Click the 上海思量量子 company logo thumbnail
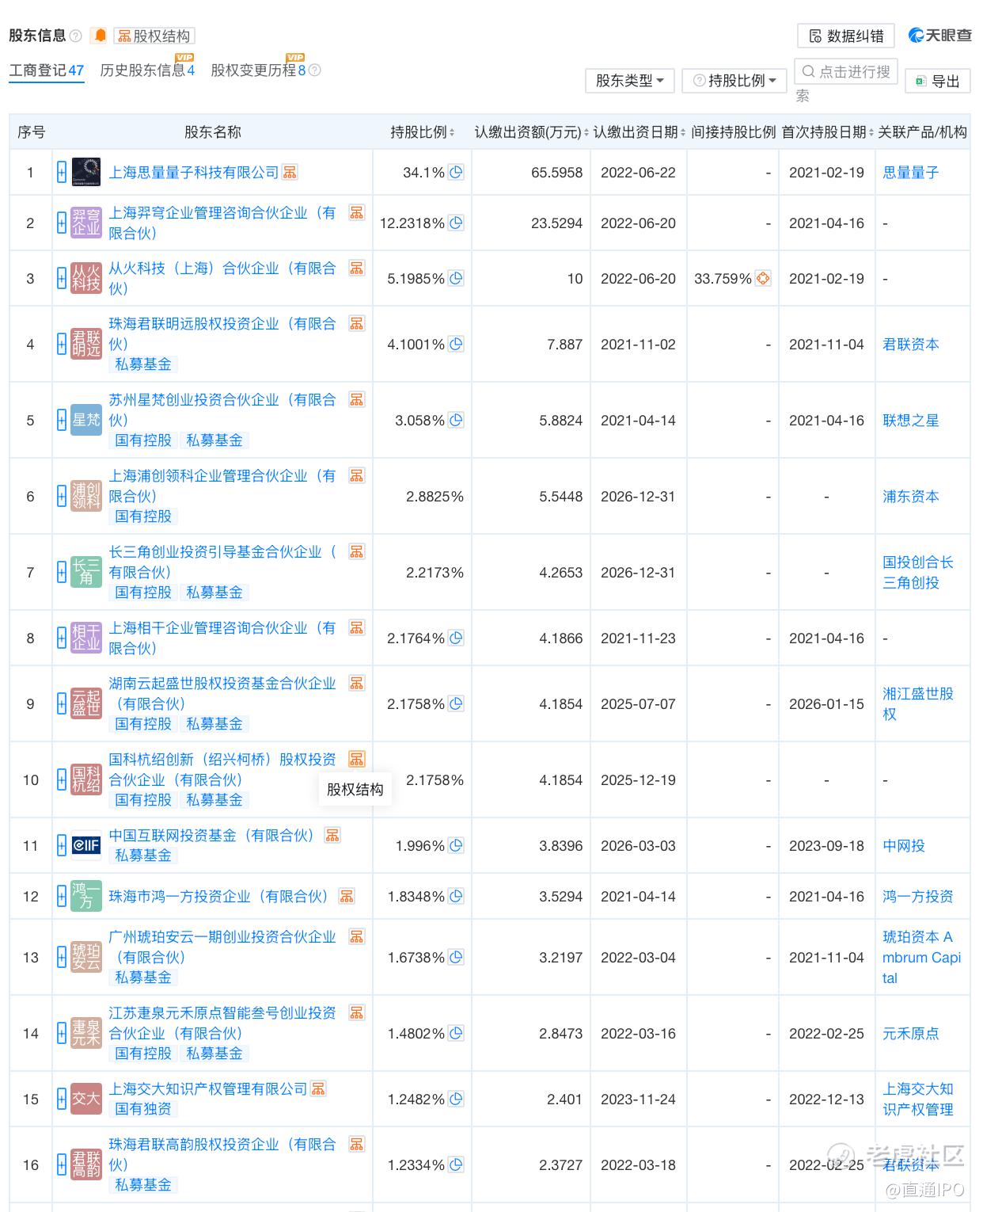Image resolution: width=983 pixels, height=1212 pixels. coord(86,172)
